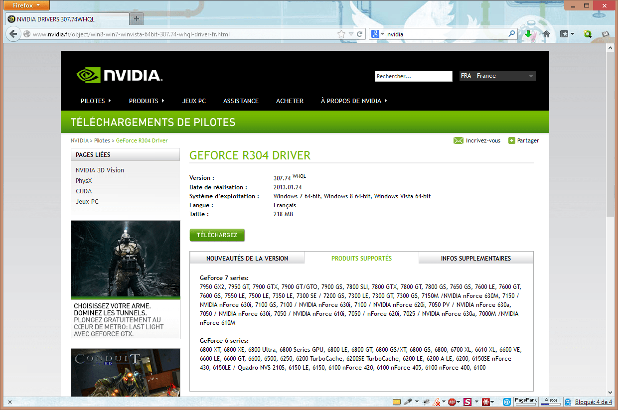This screenshot has width=618, height=410.
Task: Open the PhysX sidebar link
Action: 84,180
